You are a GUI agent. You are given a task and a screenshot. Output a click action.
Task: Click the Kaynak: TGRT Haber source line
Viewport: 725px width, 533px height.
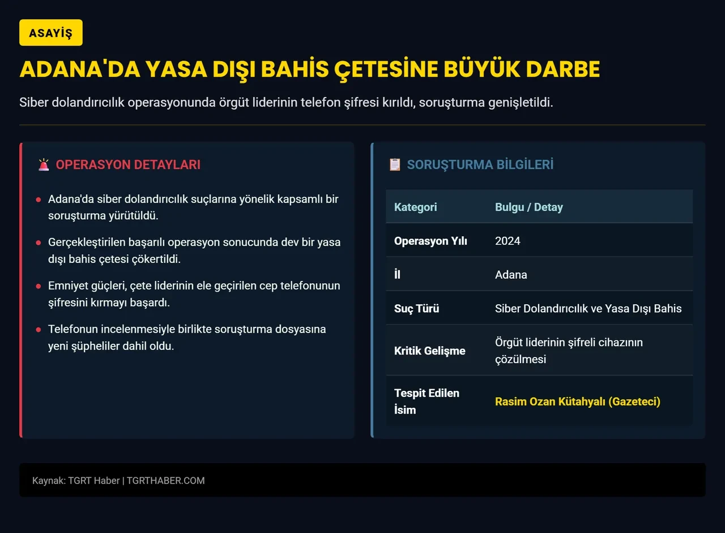(118, 480)
